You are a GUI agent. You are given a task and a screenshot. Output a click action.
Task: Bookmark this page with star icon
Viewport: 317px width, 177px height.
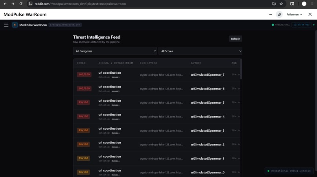(281, 4)
